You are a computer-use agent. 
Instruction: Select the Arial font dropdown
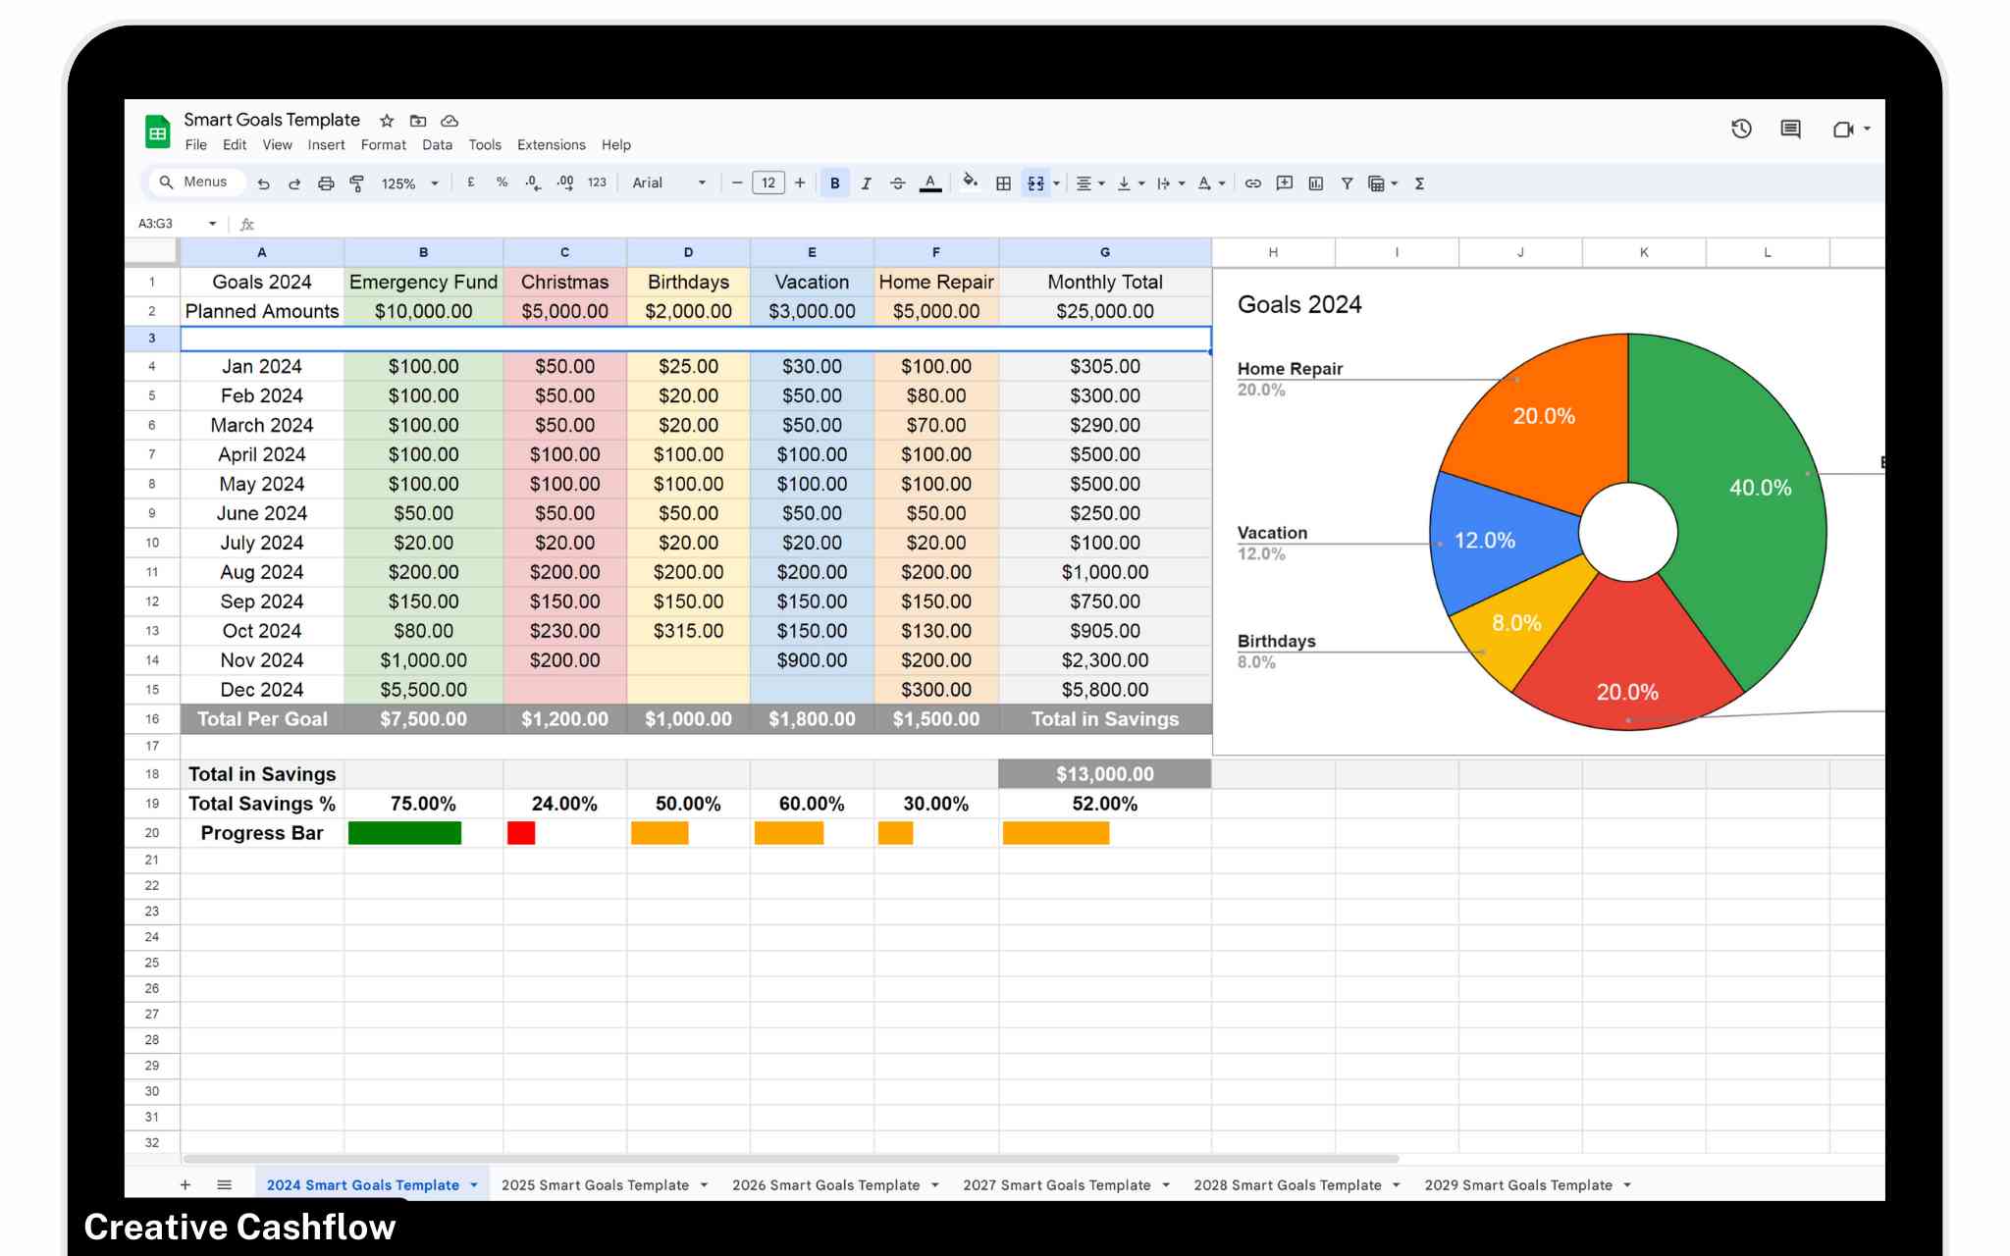click(x=667, y=183)
